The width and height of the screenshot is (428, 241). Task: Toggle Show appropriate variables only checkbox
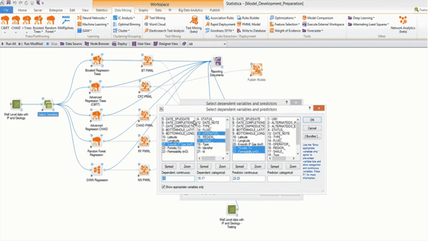click(x=163, y=187)
